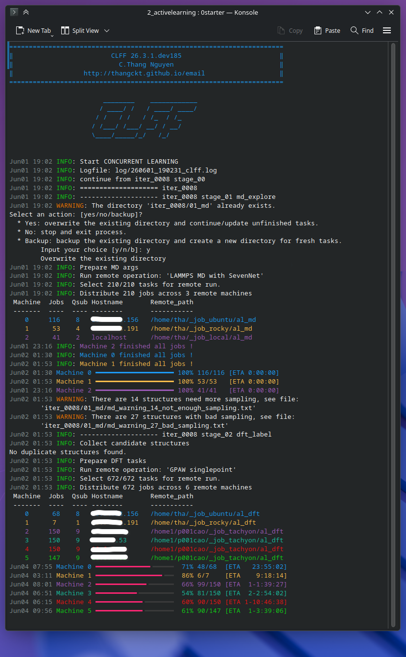Click 'Machine 1 finished all jobs !' line

(137, 364)
